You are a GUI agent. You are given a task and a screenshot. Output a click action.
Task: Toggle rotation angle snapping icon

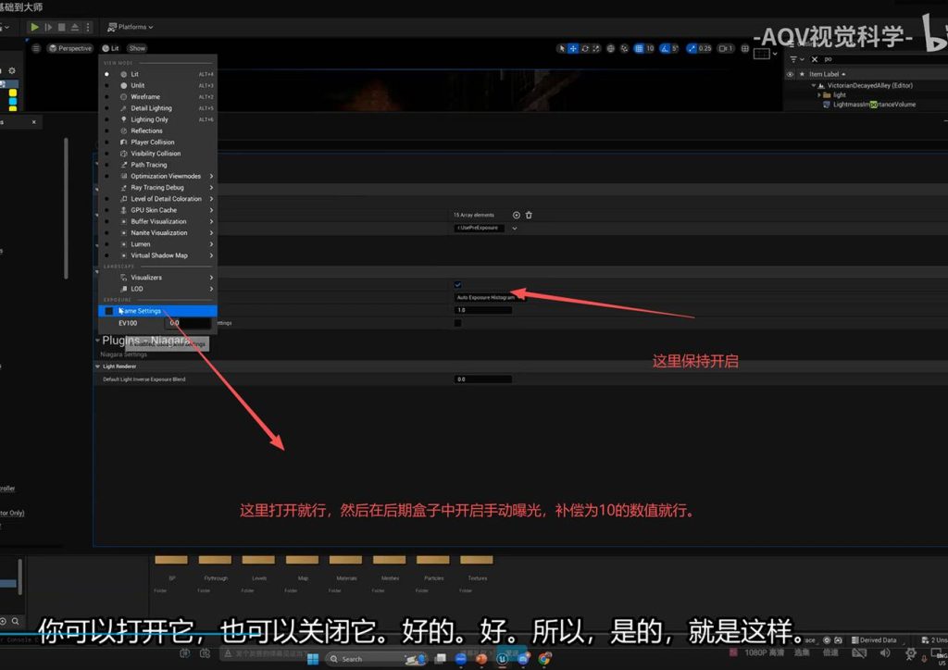[x=664, y=48]
